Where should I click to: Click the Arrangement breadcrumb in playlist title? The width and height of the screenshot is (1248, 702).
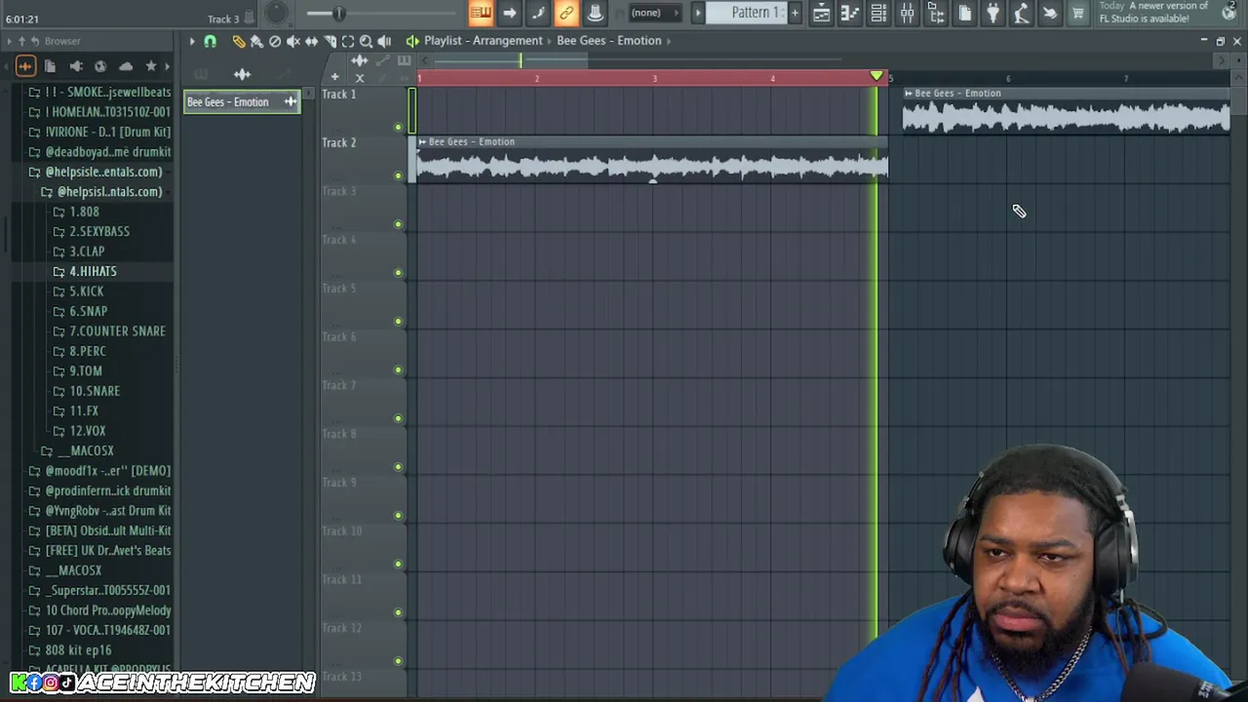coord(508,41)
